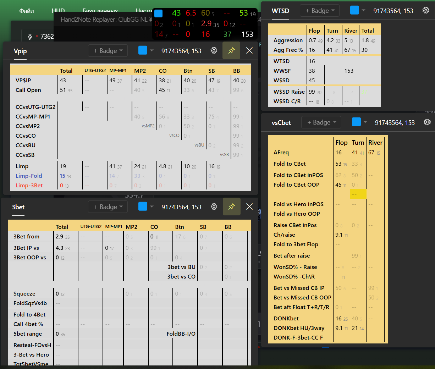Select the WTSD tab
Screen dimensions: 435x369
(x=280, y=11)
